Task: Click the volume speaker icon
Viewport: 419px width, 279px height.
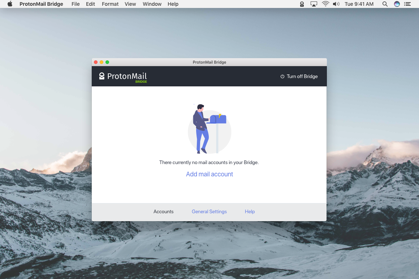Action: tap(336, 4)
